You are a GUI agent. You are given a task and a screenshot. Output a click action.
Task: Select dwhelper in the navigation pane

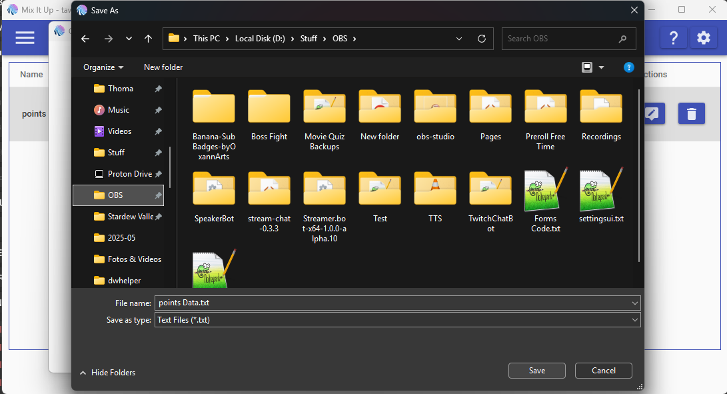pyautogui.click(x=119, y=281)
